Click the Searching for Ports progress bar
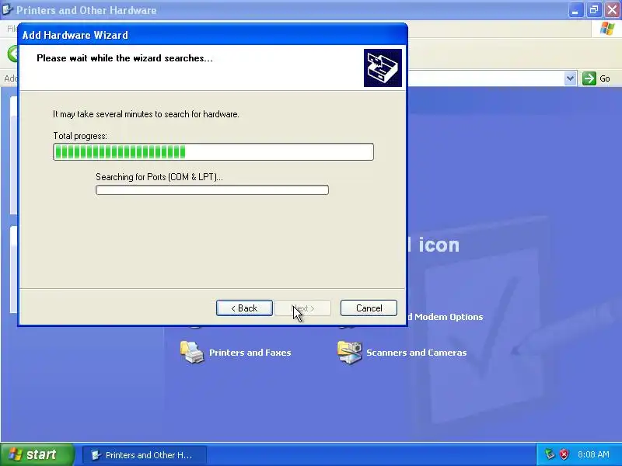622x466 pixels. [x=212, y=190]
